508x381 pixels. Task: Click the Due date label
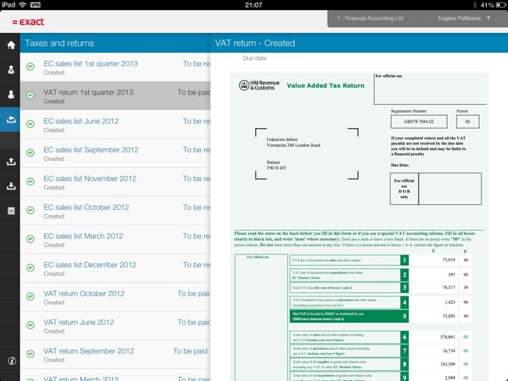[255, 58]
